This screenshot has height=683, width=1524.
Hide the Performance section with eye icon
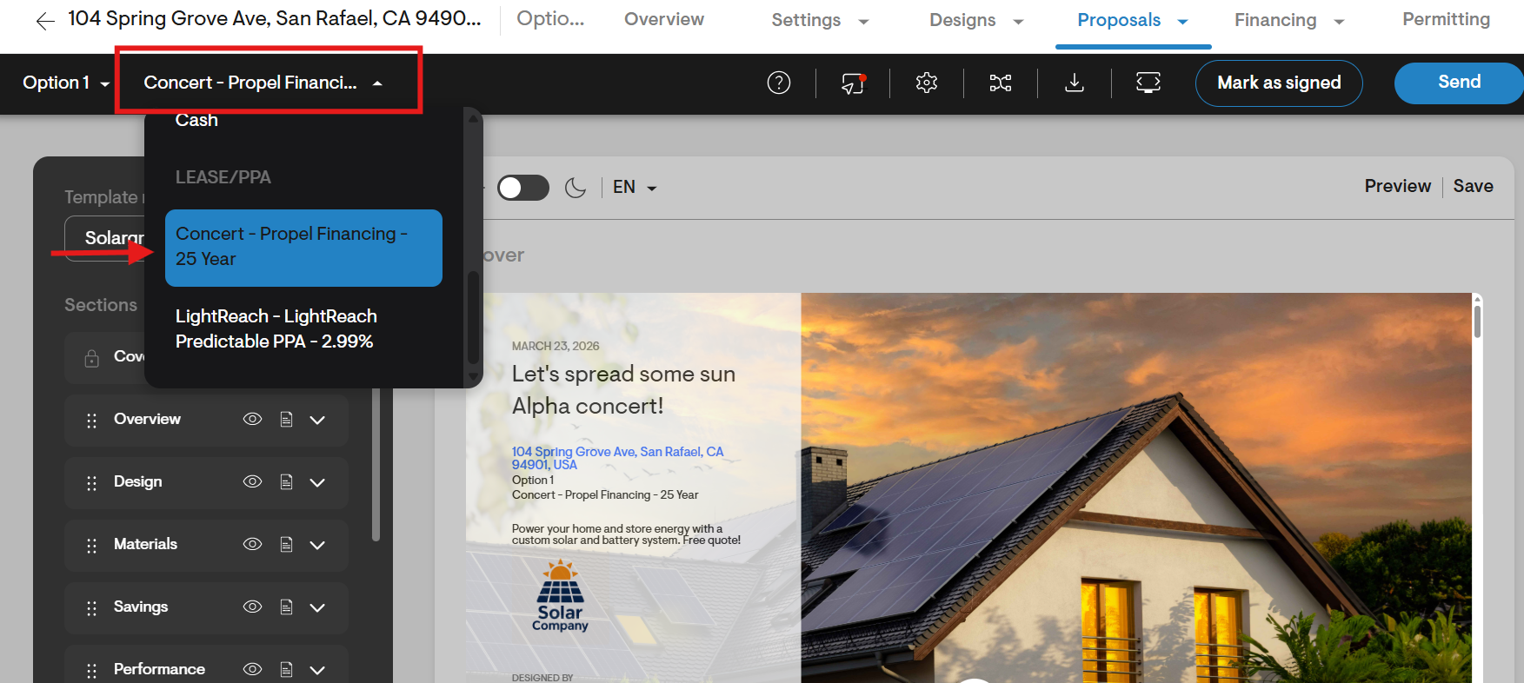(252, 669)
